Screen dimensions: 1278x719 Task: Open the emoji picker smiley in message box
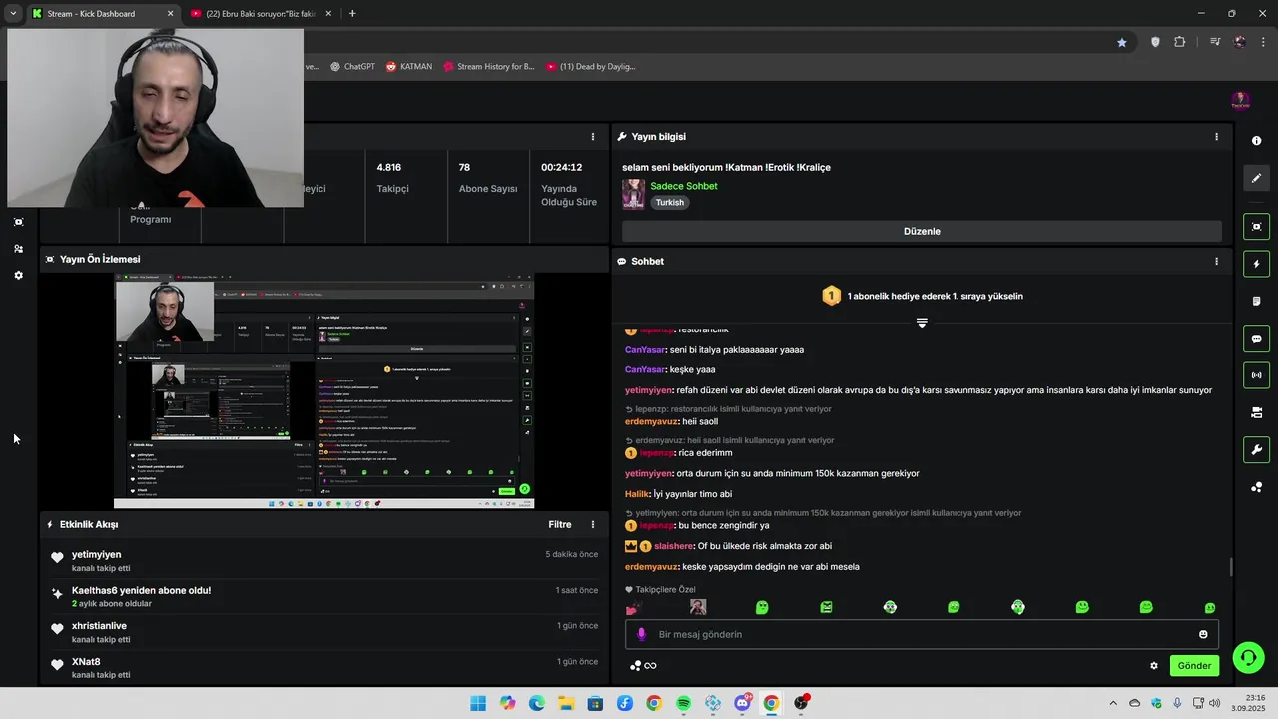(1203, 634)
